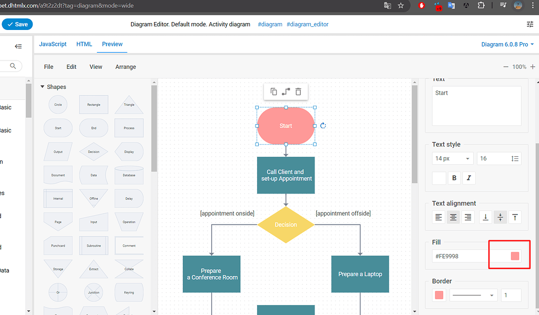
Task: Click the add connector icon in the floating toolbar
Action: click(x=286, y=91)
